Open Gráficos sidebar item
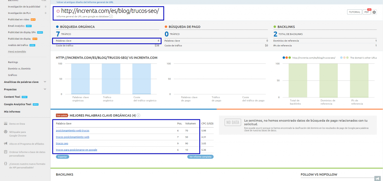 click(x=12, y=75)
